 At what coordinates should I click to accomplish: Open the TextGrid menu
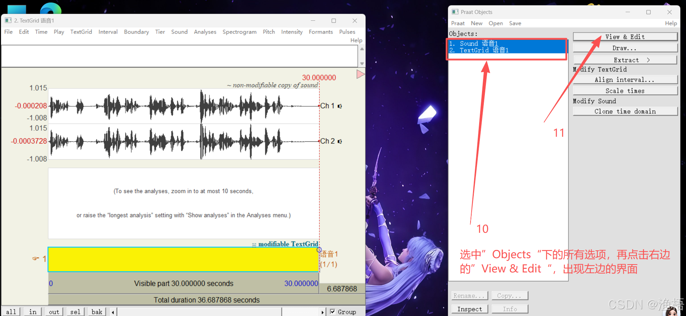[x=81, y=32]
